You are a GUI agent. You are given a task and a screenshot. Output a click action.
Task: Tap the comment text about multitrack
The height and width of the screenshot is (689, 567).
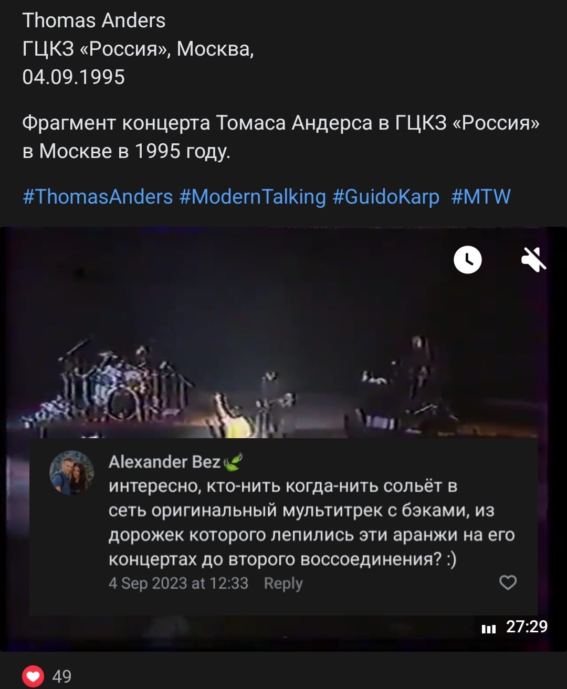click(311, 522)
